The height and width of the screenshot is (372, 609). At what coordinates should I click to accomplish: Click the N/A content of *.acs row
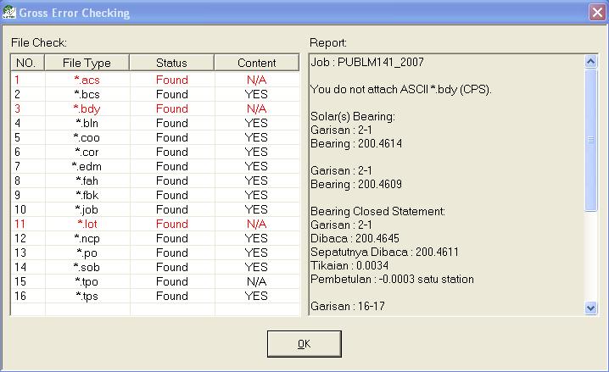[256, 80]
